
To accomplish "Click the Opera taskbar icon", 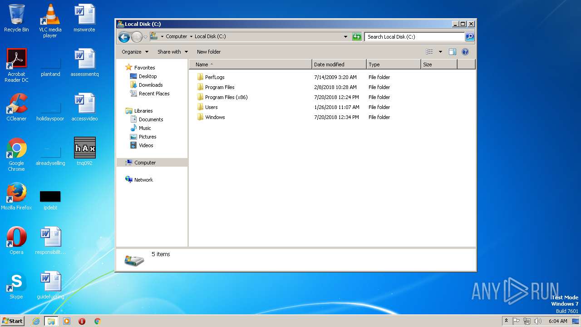I will pos(82,321).
